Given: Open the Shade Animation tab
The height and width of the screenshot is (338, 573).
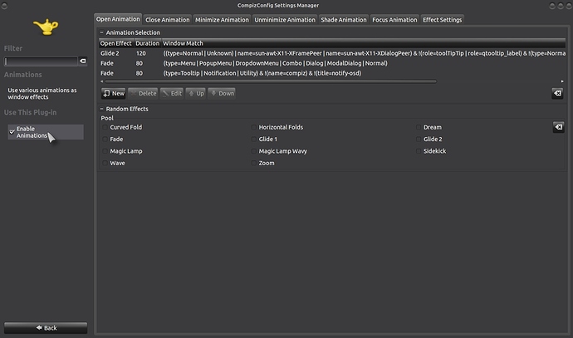Looking at the screenshot, I should (344, 20).
